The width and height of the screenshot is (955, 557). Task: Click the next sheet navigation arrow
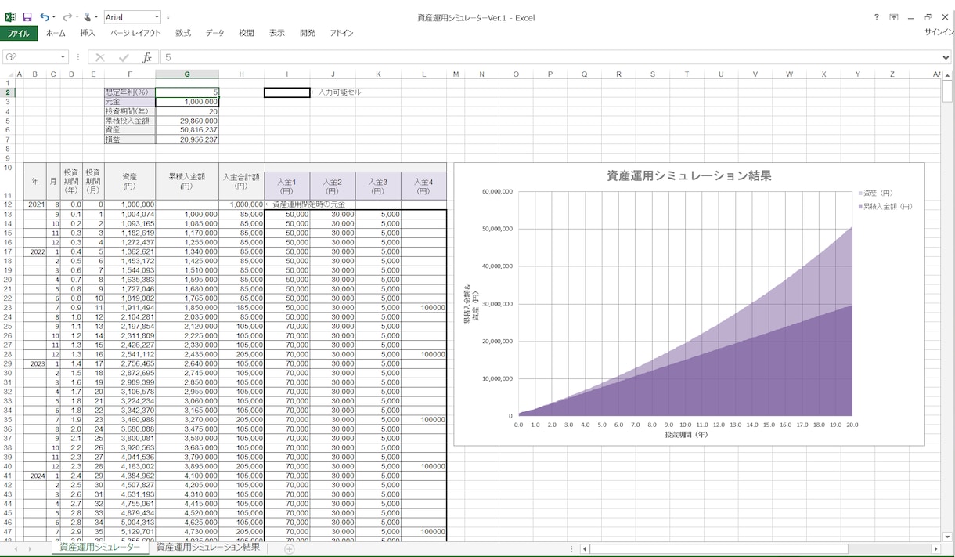tap(31, 549)
